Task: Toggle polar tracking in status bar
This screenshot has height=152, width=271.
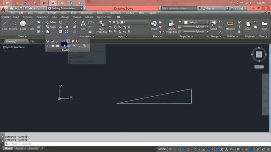Action: pos(188,149)
